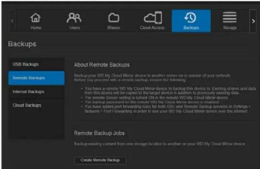Click the About Remote Backups heading
This screenshot has width=260, height=169.
click(x=102, y=65)
